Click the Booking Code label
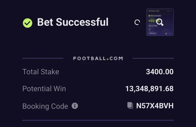This screenshot has height=127, width=196. (45, 106)
